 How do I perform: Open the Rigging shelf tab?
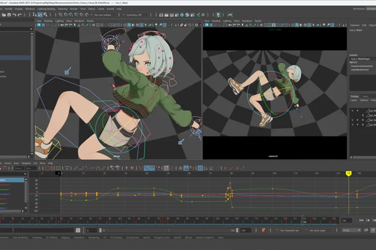(65, 238)
